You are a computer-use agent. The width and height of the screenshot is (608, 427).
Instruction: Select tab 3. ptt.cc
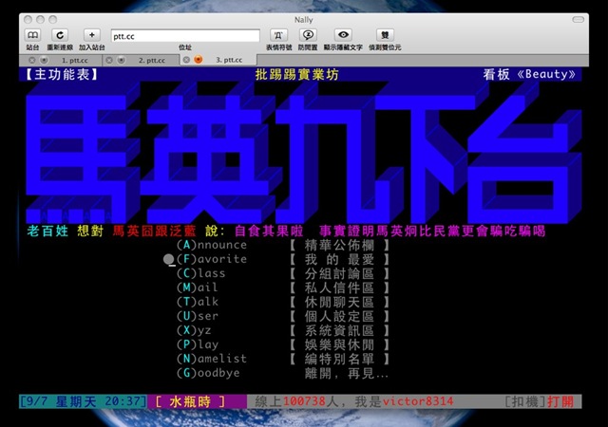coord(229,60)
